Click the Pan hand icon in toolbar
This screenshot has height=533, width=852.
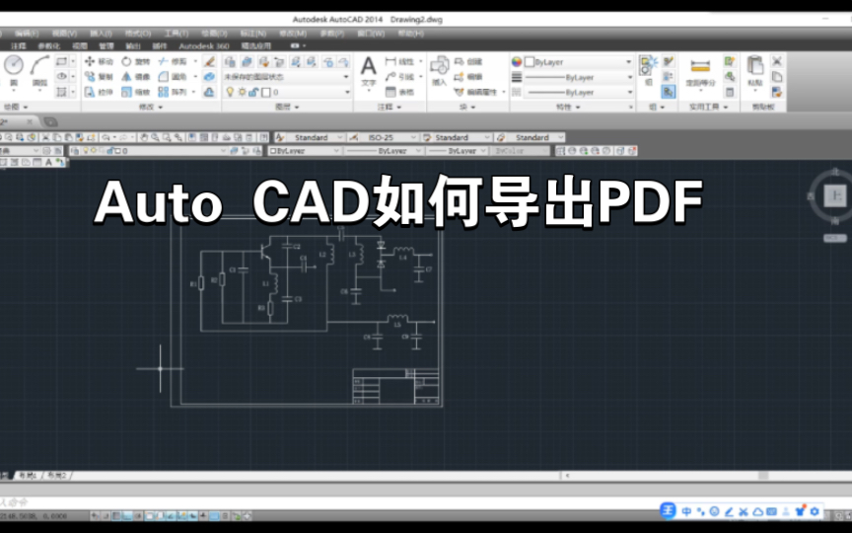pos(143,137)
